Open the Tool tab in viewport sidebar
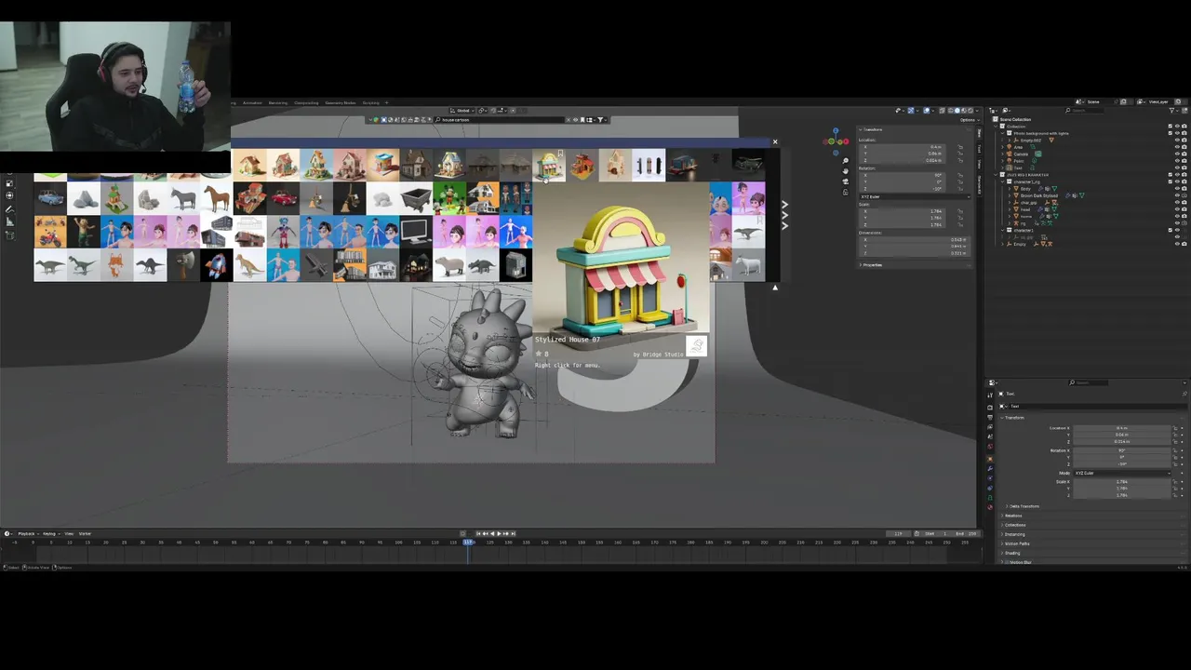The image size is (1191, 670). coord(979,148)
